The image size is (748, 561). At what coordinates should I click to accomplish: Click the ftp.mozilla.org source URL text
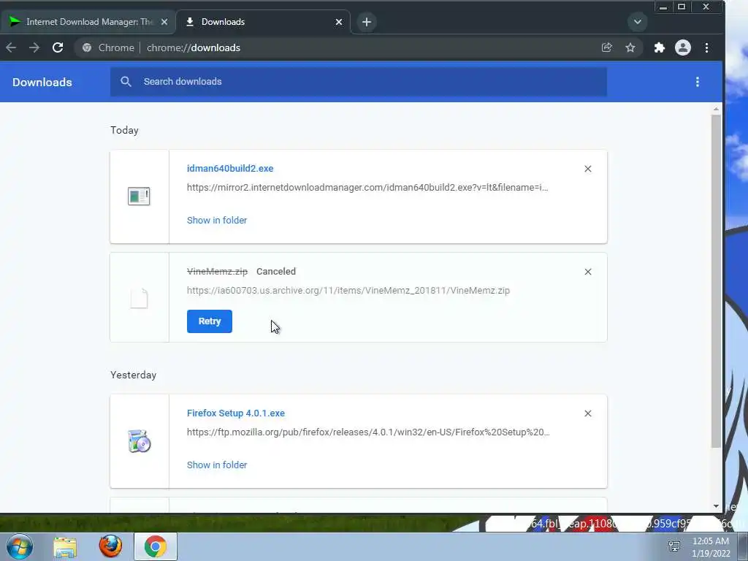click(368, 432)
